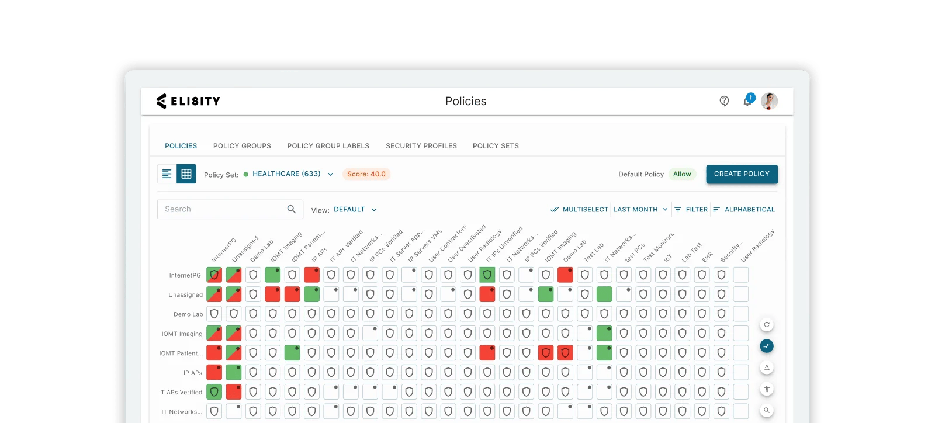Click the Create Policy button
The height and width of the screenshot is (423, 935).
pos(742,174)
